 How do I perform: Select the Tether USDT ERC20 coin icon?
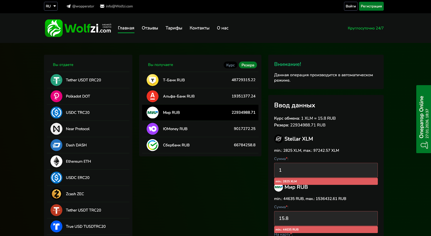click(56, 80)
